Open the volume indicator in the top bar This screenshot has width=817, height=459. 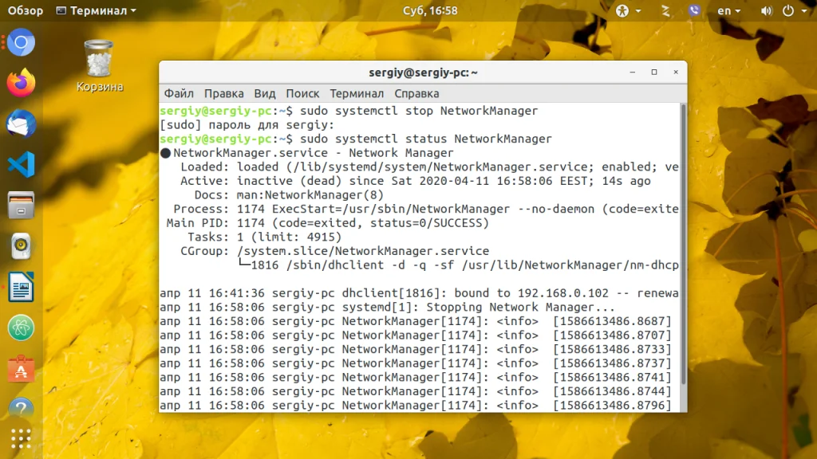(766, 10)
